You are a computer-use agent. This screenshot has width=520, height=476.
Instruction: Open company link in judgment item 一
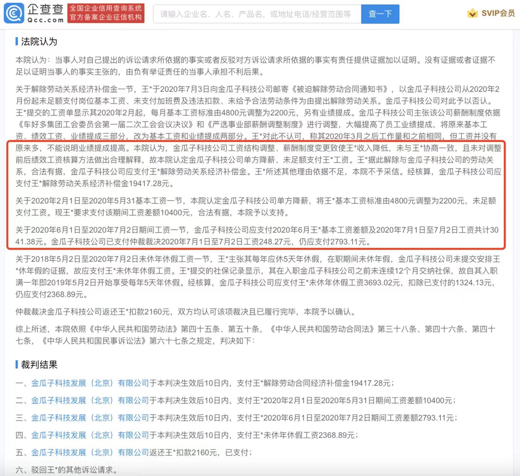(90, 383)
